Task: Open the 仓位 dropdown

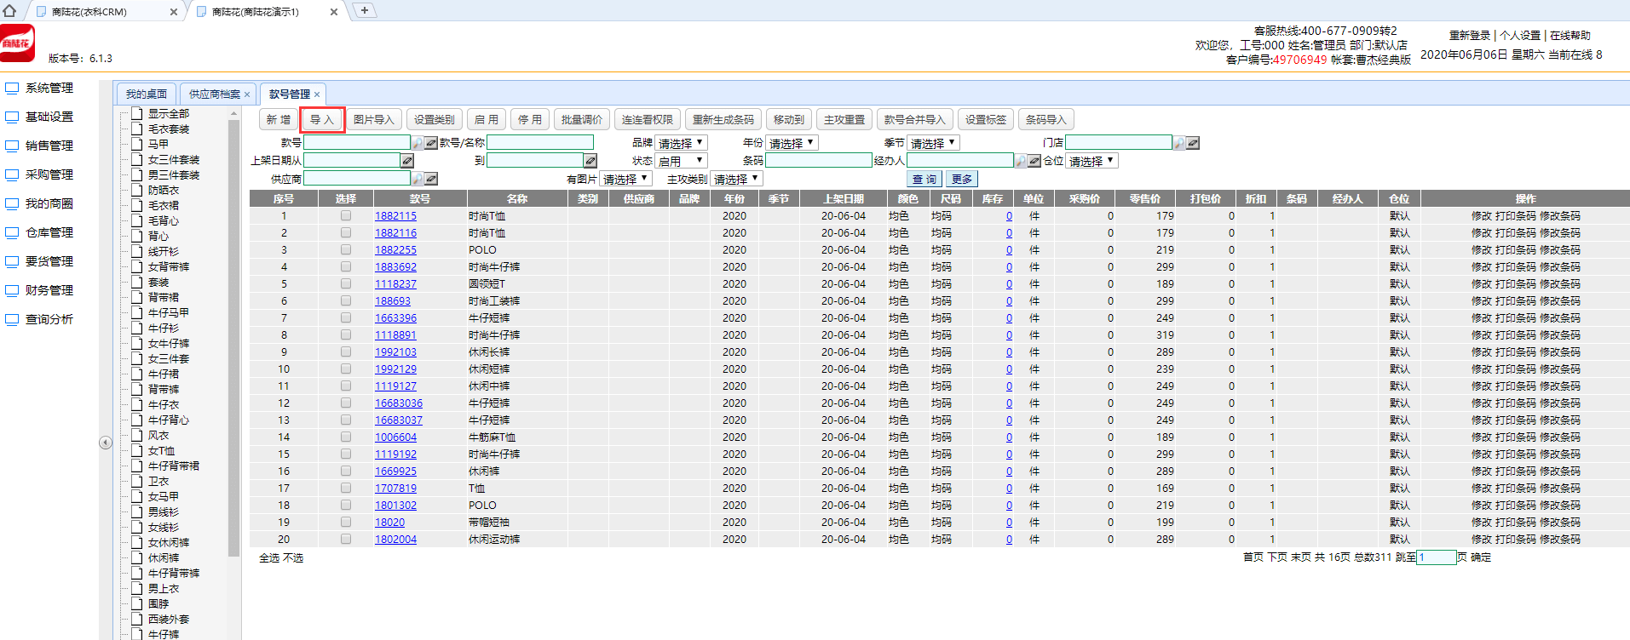Action: click(x=1091, y=161)
